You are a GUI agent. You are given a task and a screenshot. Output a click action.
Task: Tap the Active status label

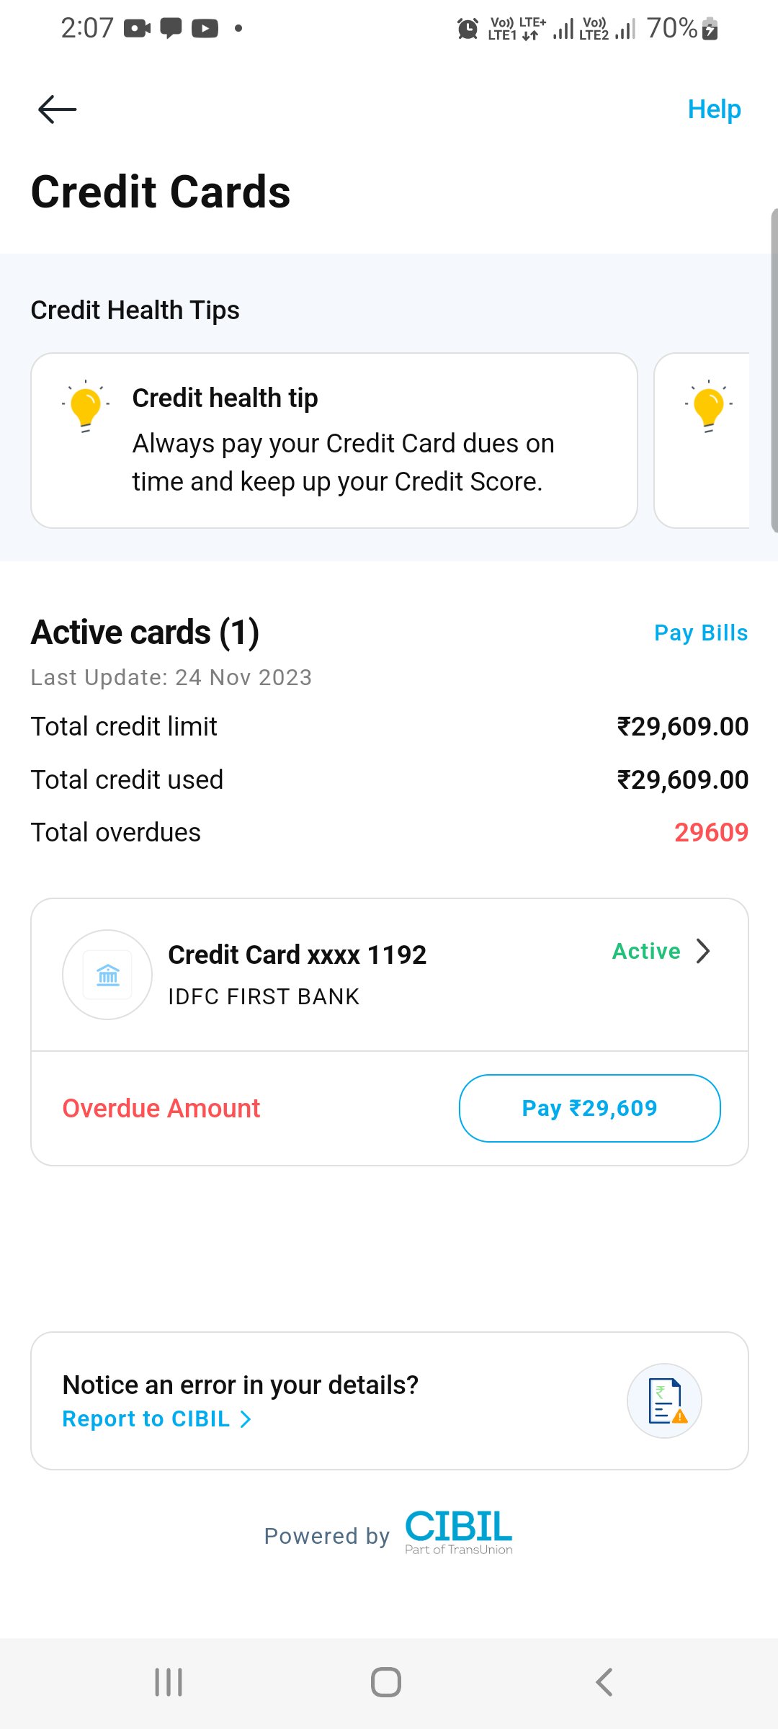point(646,951)
